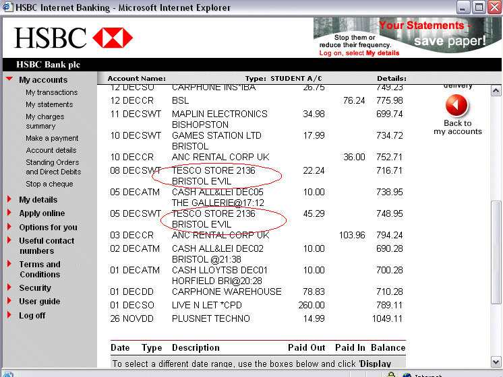Open My details menu item
Screen dimensions: 503x377
coord(38,199)
